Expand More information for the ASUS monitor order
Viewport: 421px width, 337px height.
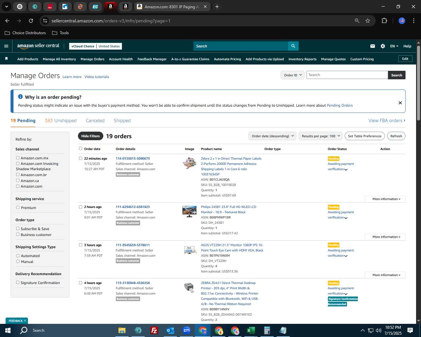385,275
